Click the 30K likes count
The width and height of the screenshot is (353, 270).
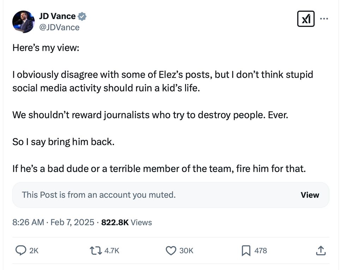186,251
